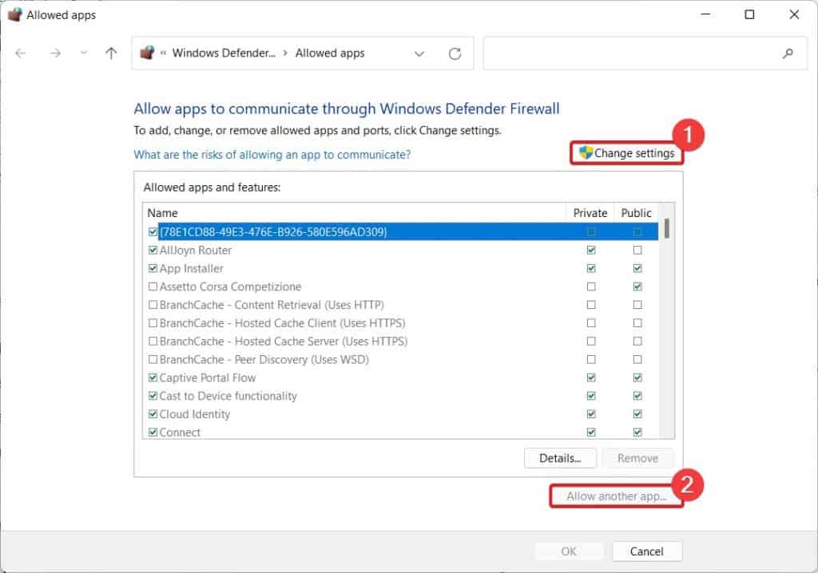Open the firewall risks help link
The width and height of the screenshot is (818, 573).
click(272, 155)
